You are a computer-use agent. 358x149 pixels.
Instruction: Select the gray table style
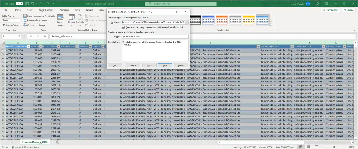click(x=235, y=20)
